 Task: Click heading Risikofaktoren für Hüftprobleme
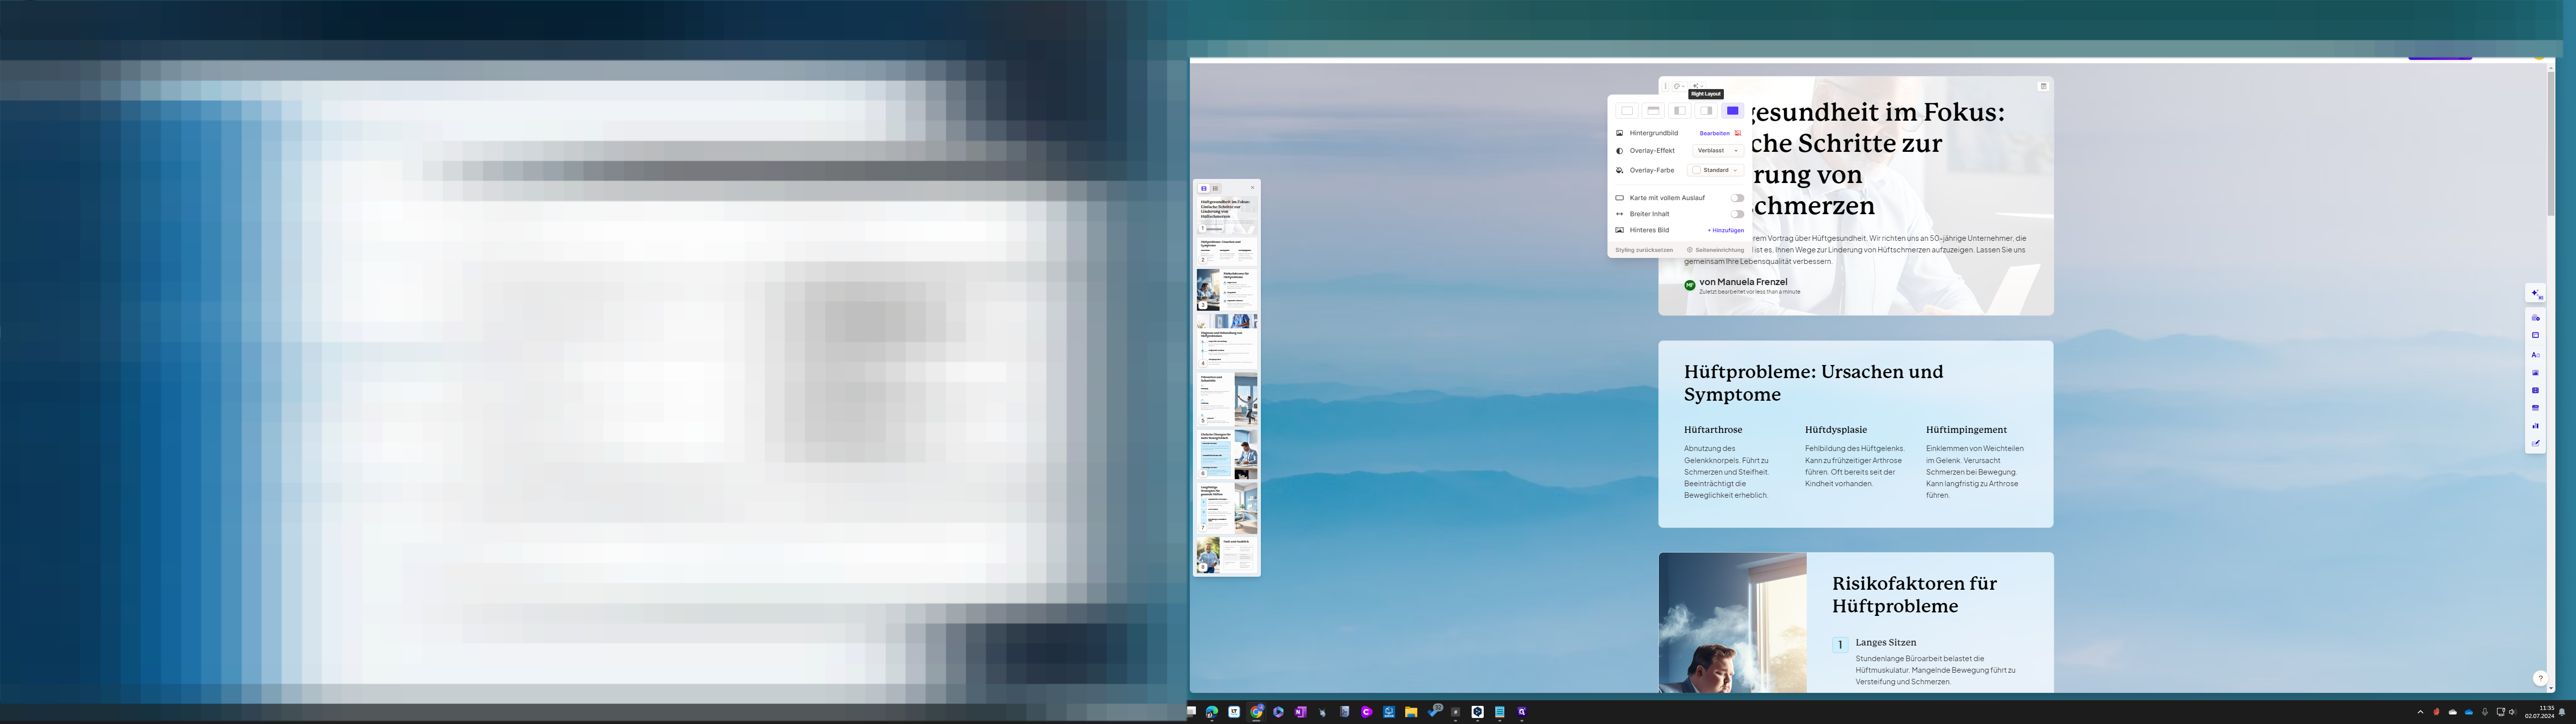(1914, 595)
